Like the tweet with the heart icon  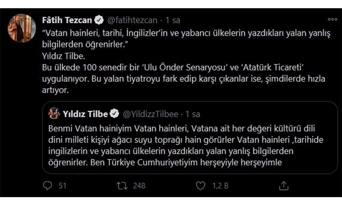click(x=200, y=186)
